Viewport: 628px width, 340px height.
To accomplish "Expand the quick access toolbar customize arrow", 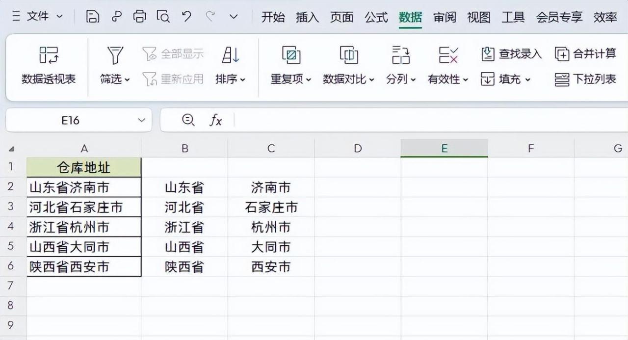I will (234, 17).
